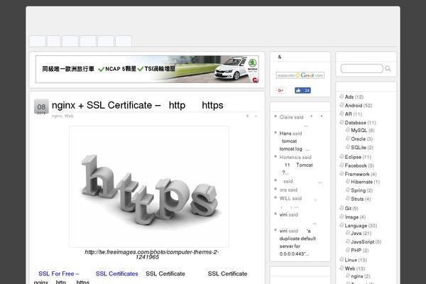This screenshot has width=426, height=284.
Task: Open the Web (13) category
Action: (x=355, y=268)
